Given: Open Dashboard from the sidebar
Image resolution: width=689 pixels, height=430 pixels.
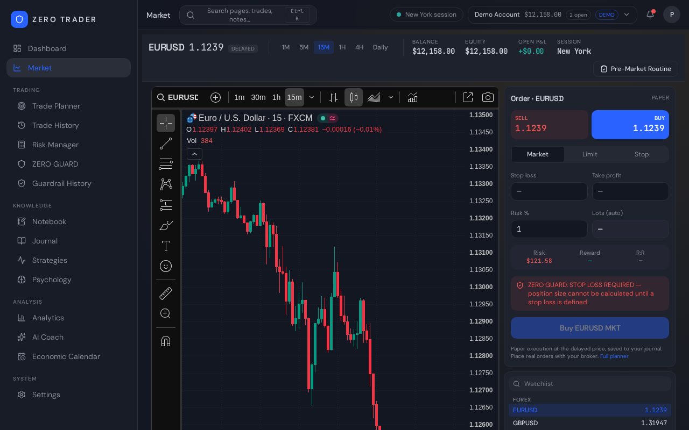Looking at the screenshot, I should click(68, 48).
